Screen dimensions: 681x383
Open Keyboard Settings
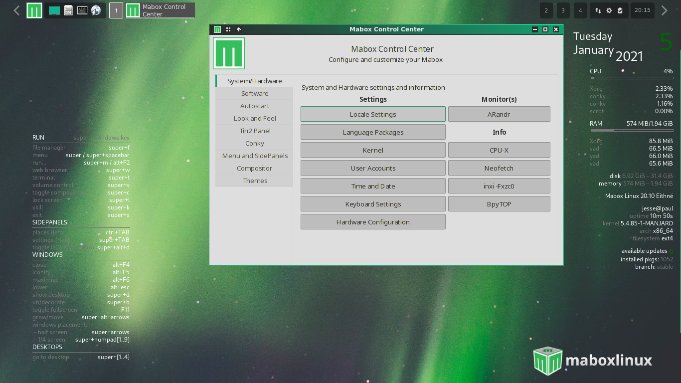pyautogui.click(x=373, y=204)
